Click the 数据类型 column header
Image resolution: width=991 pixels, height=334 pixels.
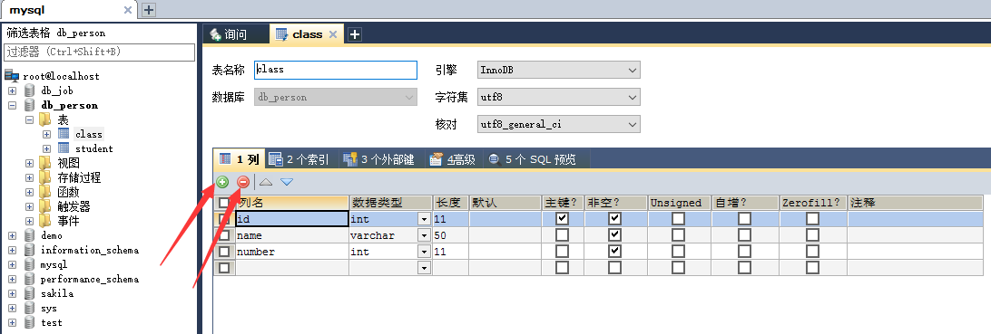click(390, 202)
